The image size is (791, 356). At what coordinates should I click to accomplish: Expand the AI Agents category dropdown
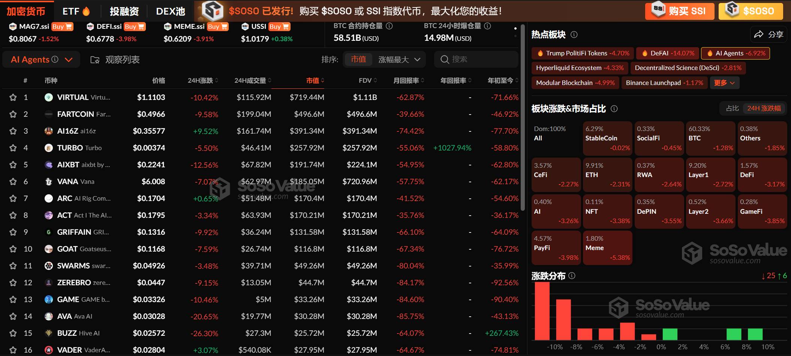(x=69, y=60)
